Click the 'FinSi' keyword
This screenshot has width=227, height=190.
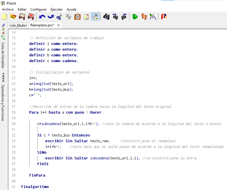(43, 164)
